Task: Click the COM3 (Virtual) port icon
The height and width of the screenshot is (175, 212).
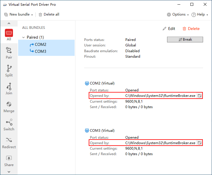Action: (87, 131)
